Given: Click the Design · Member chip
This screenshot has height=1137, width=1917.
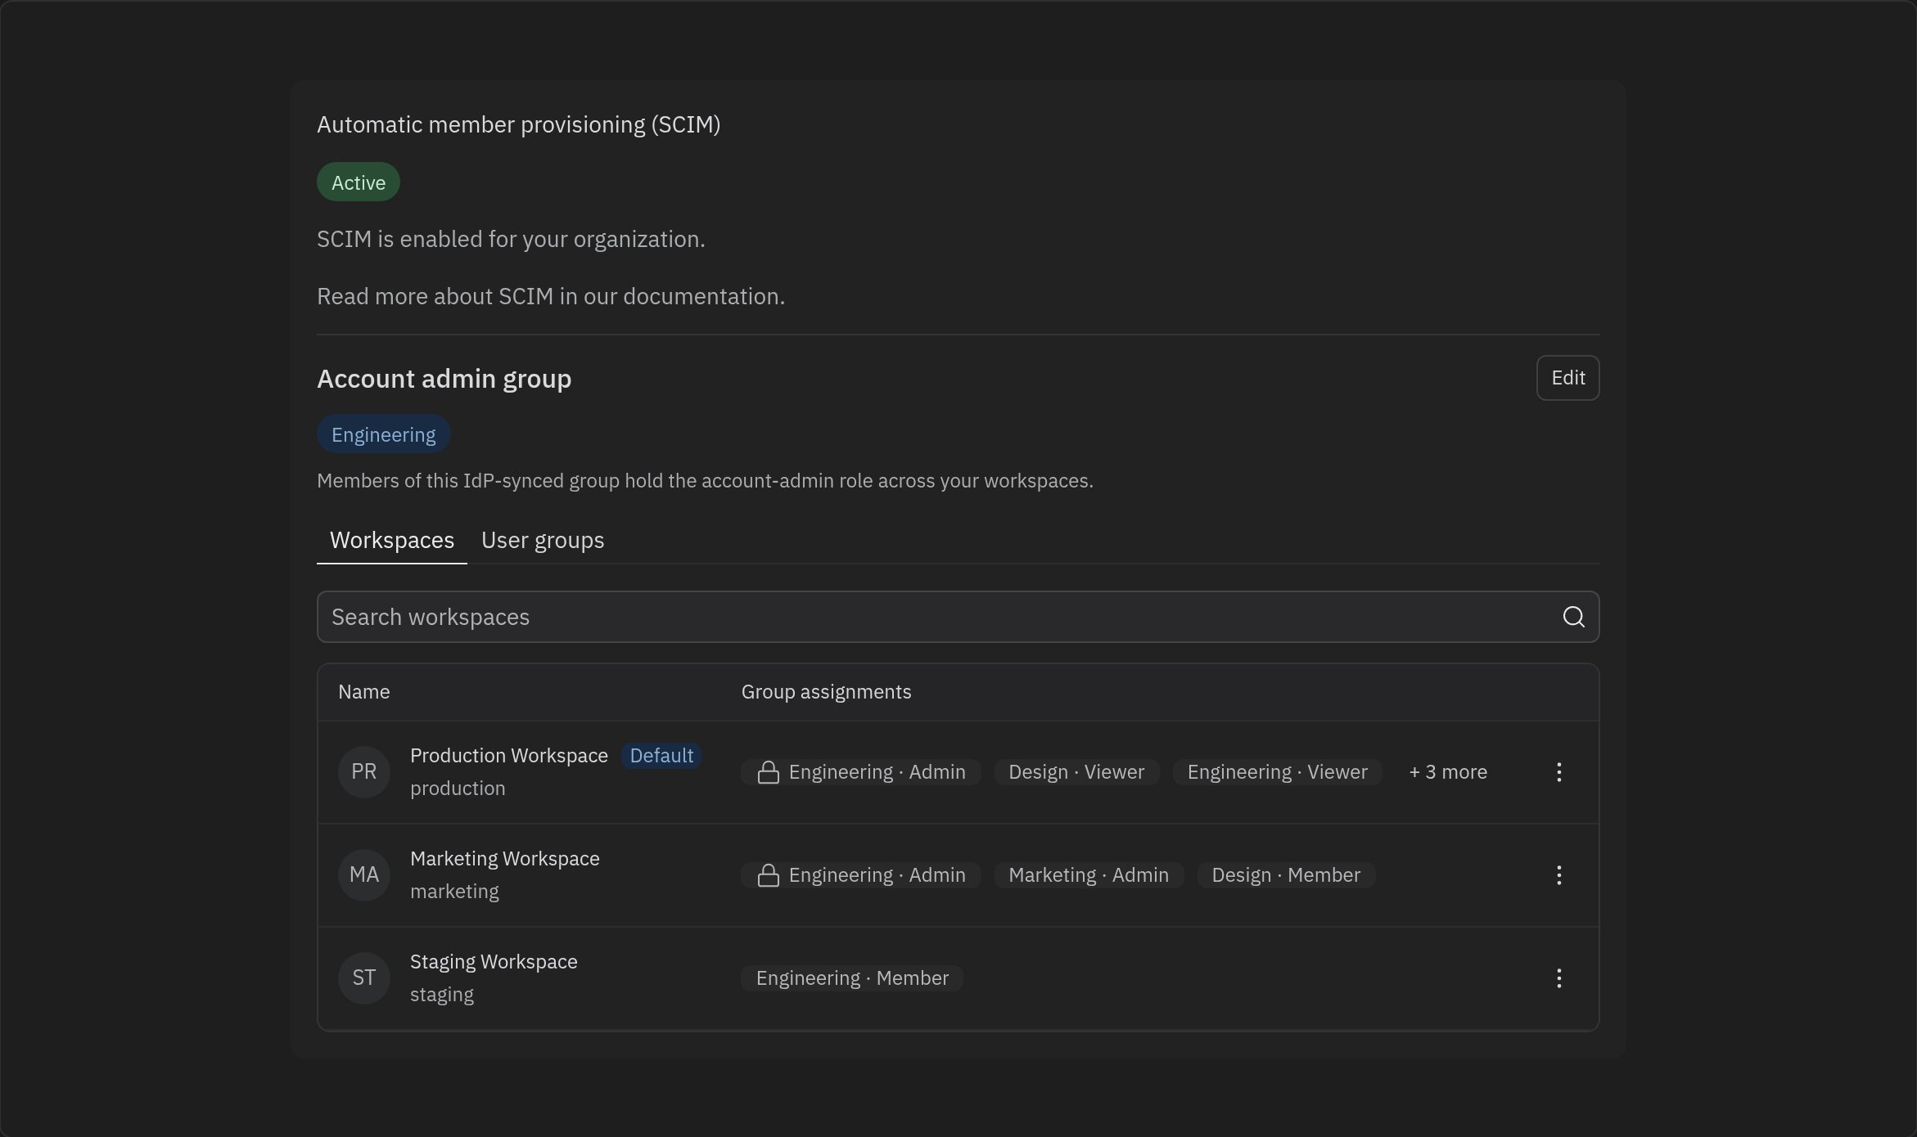Looking at the screenshot, I should click(1286, 875).
